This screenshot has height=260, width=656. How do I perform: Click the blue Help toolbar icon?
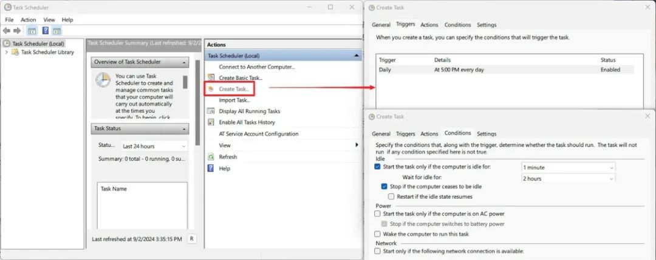pyautogui.click(x=46, y=31)
